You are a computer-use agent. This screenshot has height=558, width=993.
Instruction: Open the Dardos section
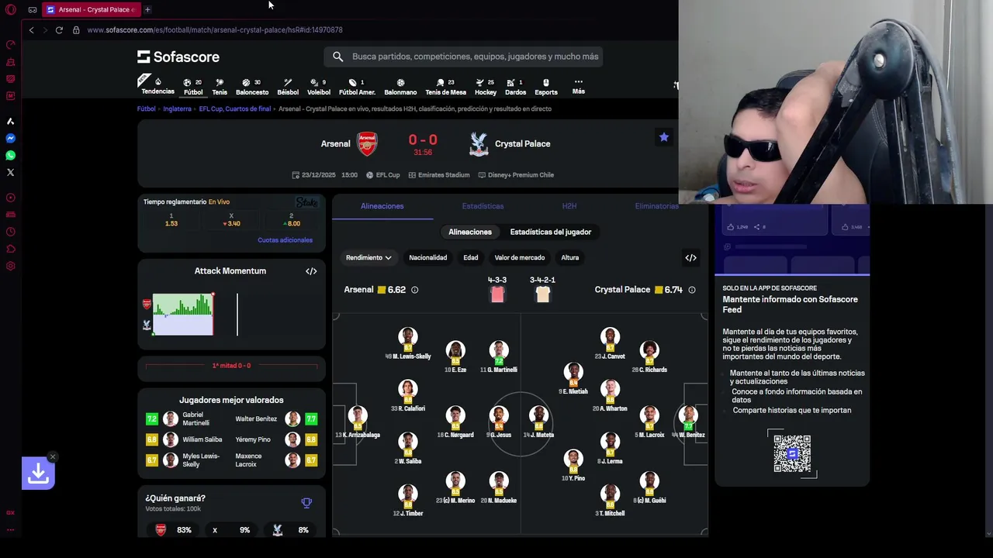[515, 87]
